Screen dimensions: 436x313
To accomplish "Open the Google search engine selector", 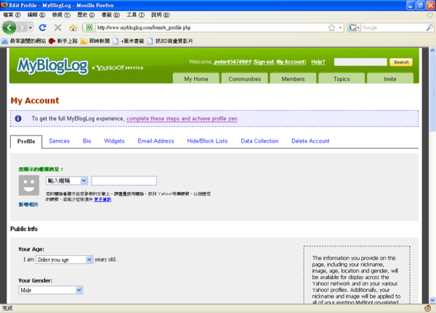I will pos(354,28).
